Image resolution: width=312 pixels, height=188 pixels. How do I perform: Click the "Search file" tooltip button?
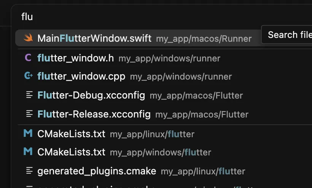coord(287,34)
